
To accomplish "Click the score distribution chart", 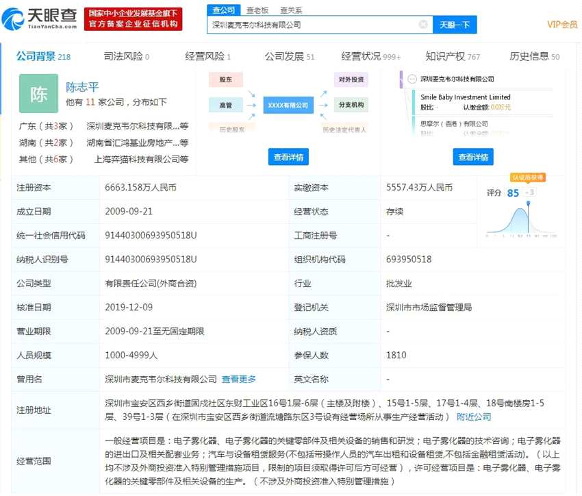I will pyautogui.click(x=522, y=220).
